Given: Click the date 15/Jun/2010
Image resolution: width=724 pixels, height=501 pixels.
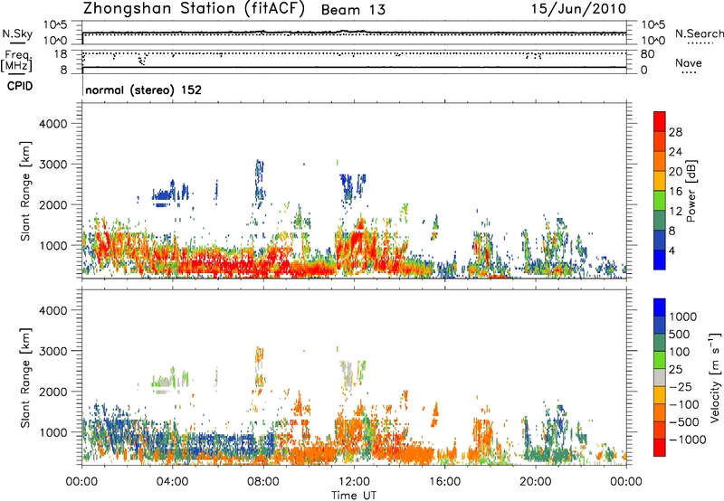Looking at the screenshot, I should point(578,8).
